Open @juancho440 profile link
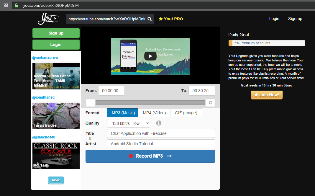The image size is (315, 196). [44, 137]
